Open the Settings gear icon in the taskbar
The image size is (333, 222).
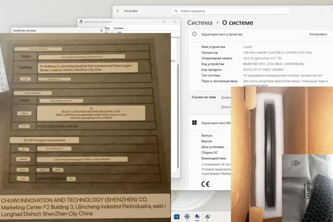187,216
